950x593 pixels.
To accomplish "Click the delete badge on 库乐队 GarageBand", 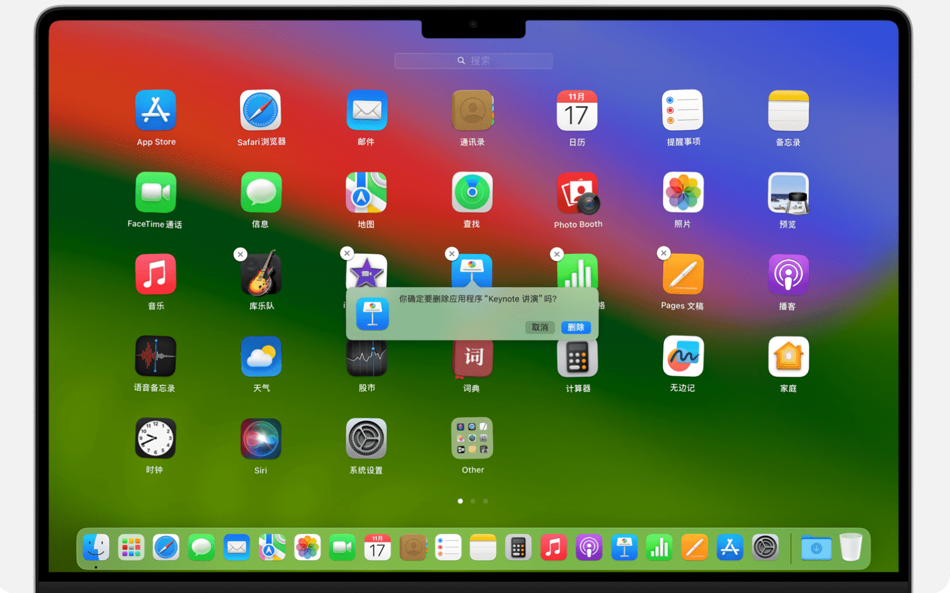I will pyautogui.click(x=241, y=254).
